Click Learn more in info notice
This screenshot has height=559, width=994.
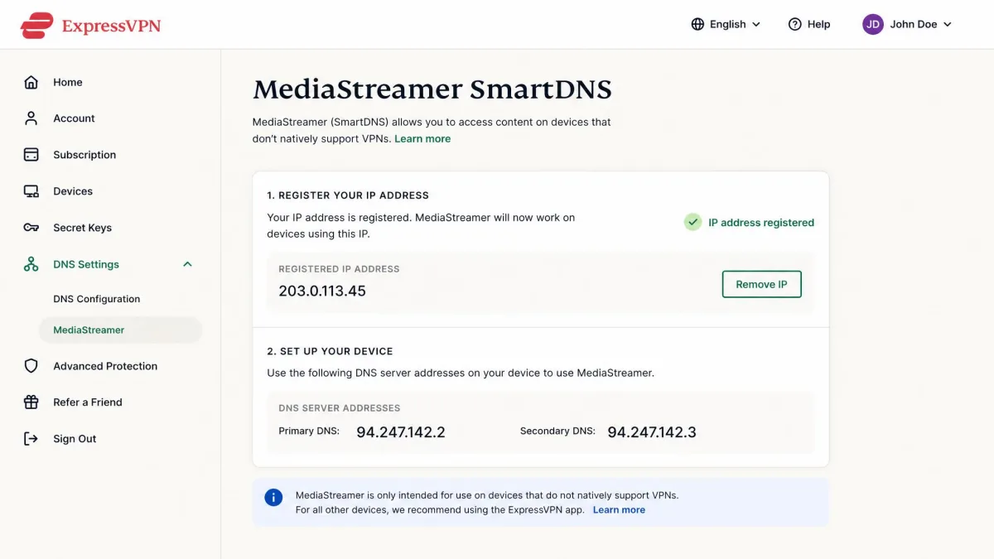coord(619,510)
